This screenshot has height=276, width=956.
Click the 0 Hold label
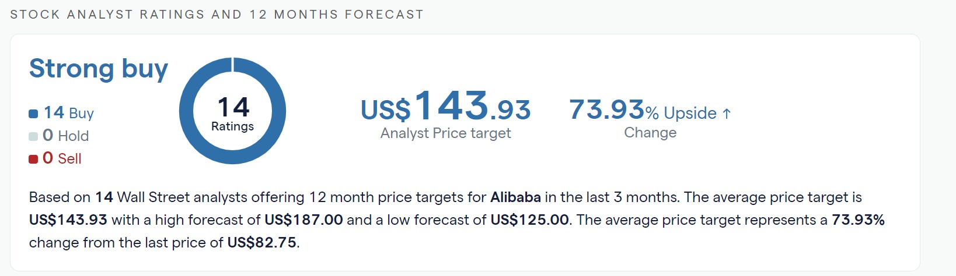pos(66,136)
